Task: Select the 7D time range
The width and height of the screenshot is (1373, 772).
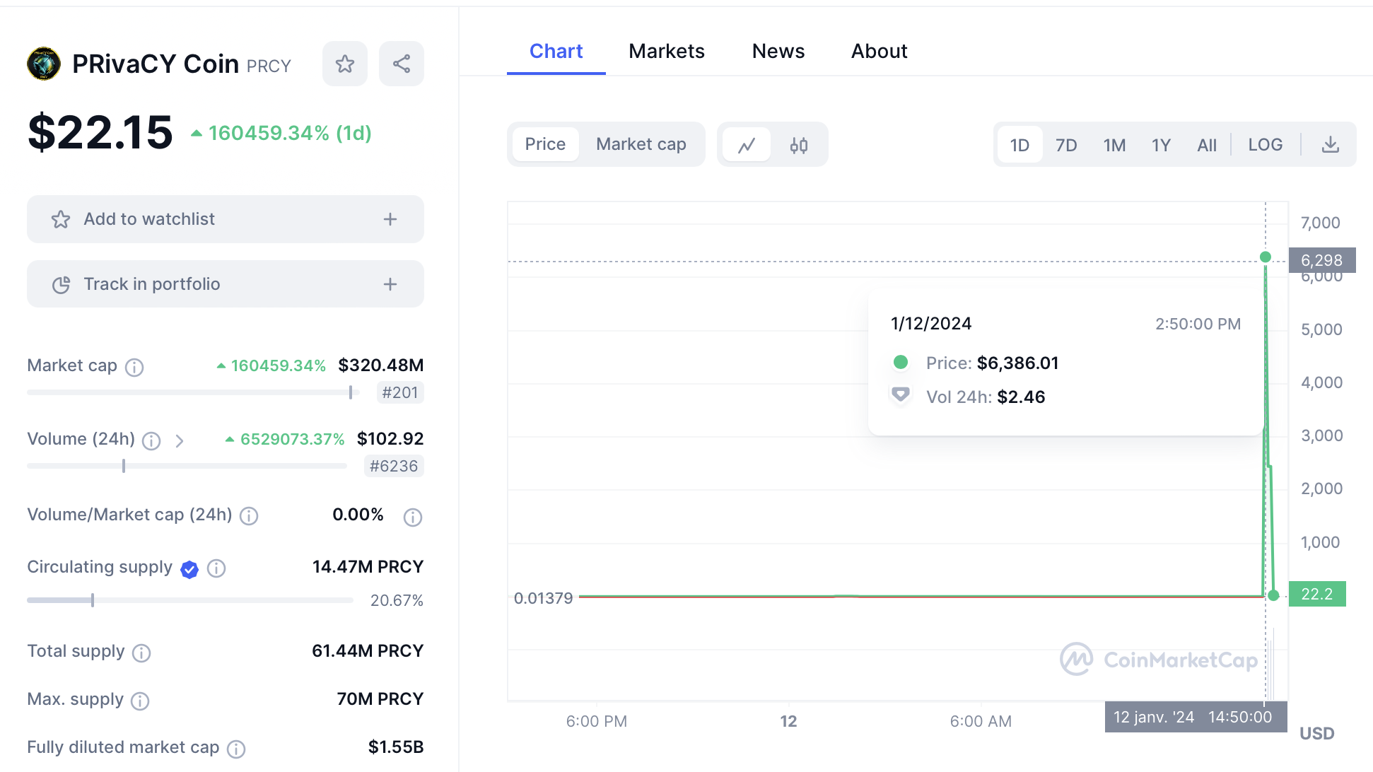Action: point(1065,145)
